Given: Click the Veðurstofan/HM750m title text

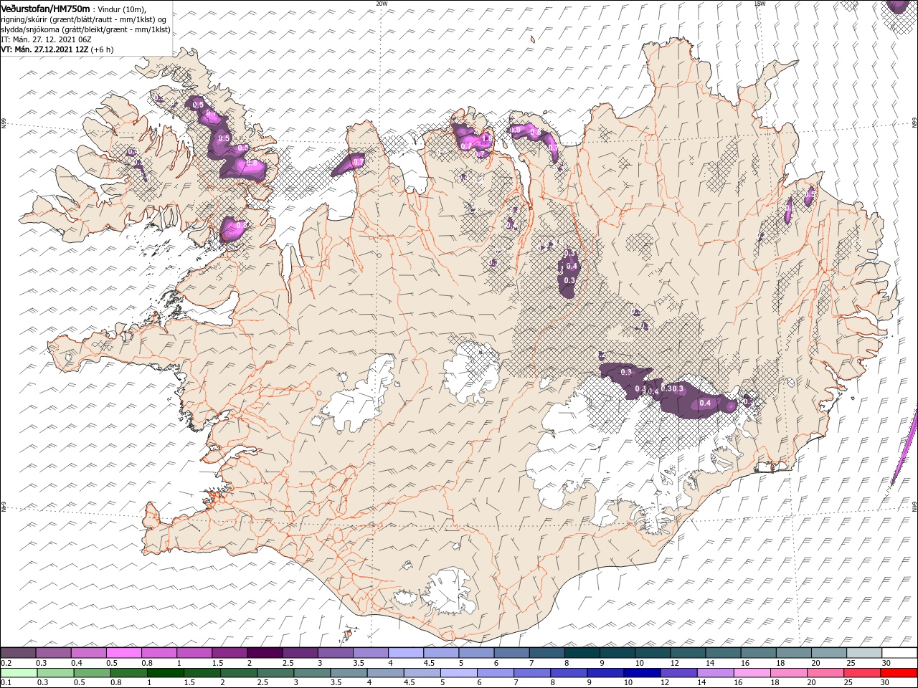Looking at the screenshot, I should [46, 8].
